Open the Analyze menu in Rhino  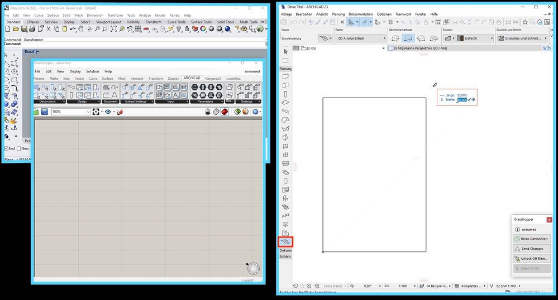pyautogui.click(x=145, y=15)
